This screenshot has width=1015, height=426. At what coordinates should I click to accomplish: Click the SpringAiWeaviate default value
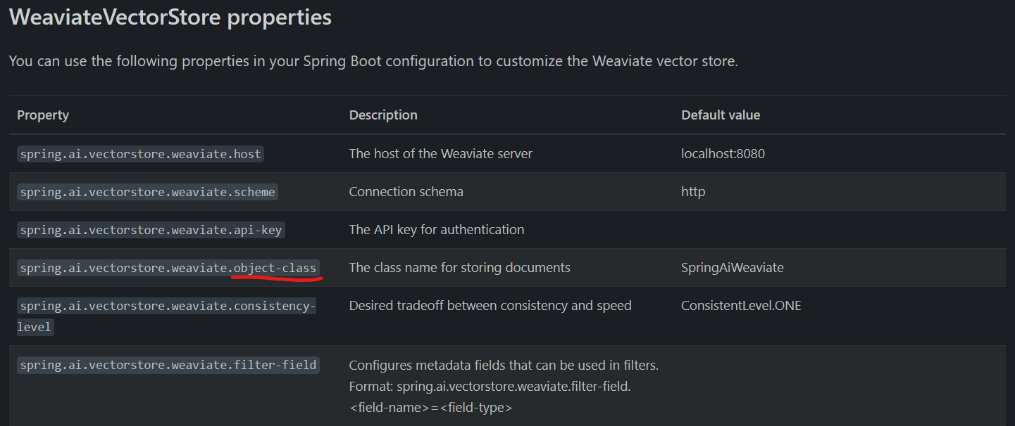click(x=733, y=267)
